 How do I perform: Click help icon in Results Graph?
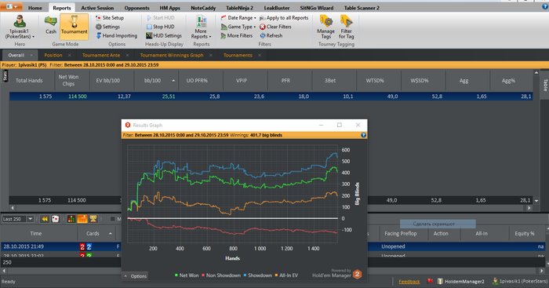(x=363, y=135)
